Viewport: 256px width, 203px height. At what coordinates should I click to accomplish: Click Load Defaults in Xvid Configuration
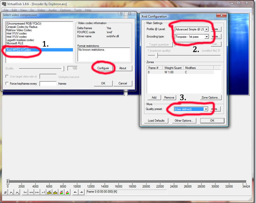point(156,120)
